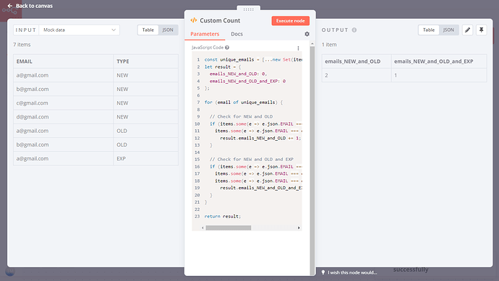Select the Parameters tab
Viewport: 499px width, 281px height.
[x=205, y=34]
